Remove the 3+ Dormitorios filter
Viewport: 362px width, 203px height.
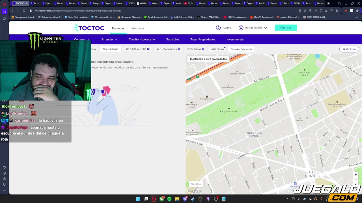(x=179, y=49)
